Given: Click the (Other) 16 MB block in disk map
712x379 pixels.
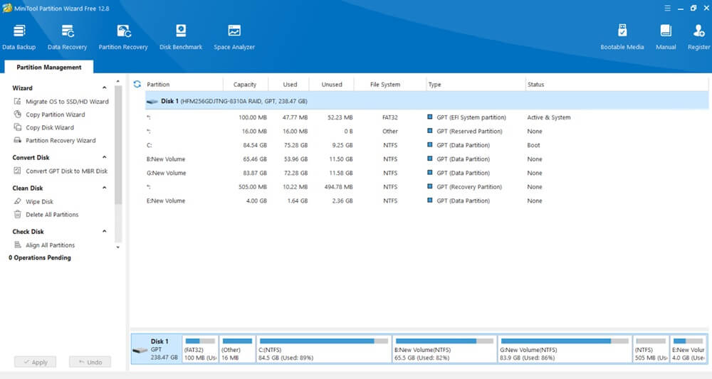Looking at the screenshot, I should click(237, 348).
